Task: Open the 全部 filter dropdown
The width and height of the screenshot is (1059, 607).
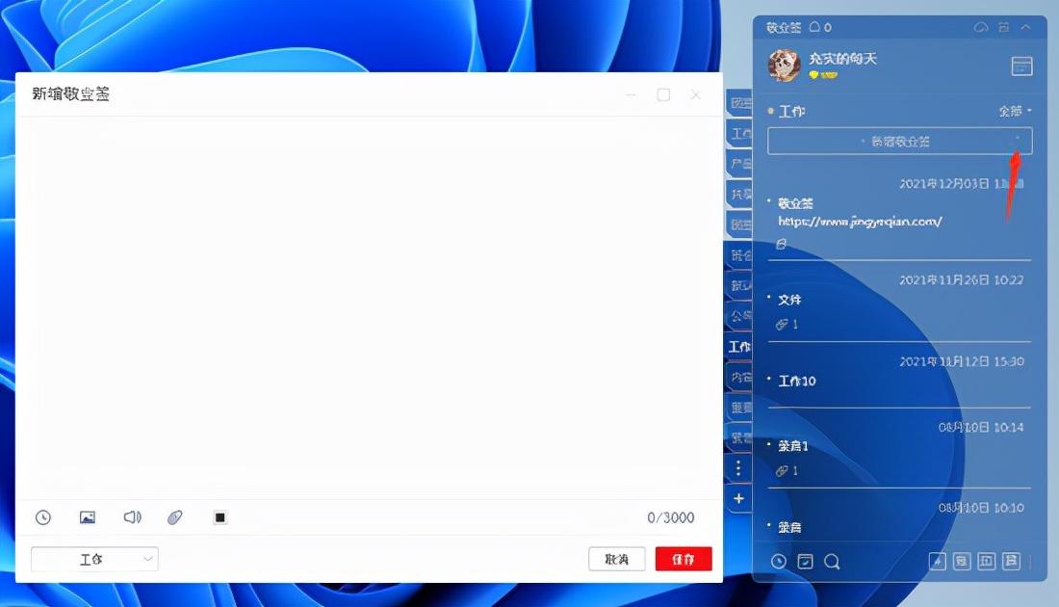Action: (1015, 111)
